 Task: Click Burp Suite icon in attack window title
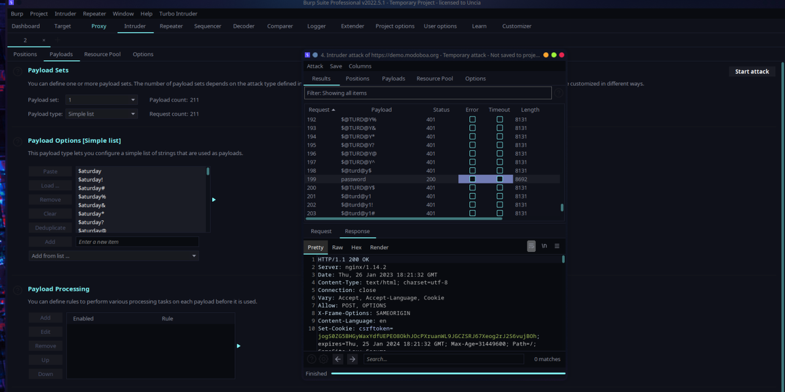pos(307,55)
